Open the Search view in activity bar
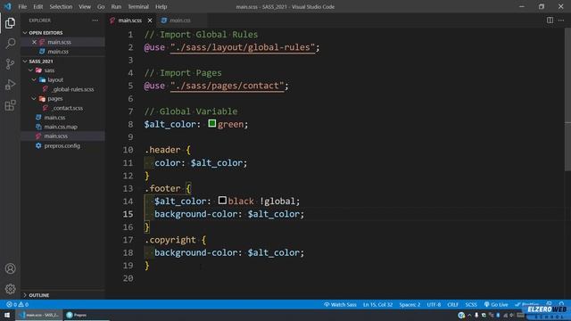The height and width of the screenshot is (321, 571). tap(10, 44)
